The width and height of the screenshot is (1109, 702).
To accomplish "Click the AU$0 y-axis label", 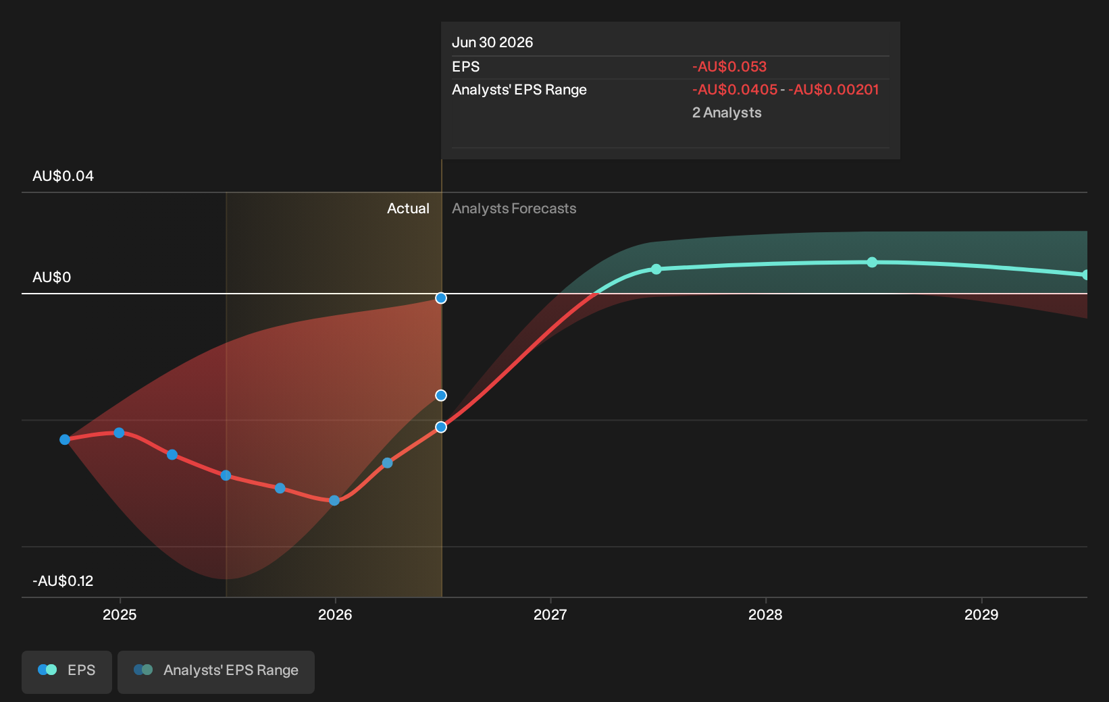I will pos(52,277).
